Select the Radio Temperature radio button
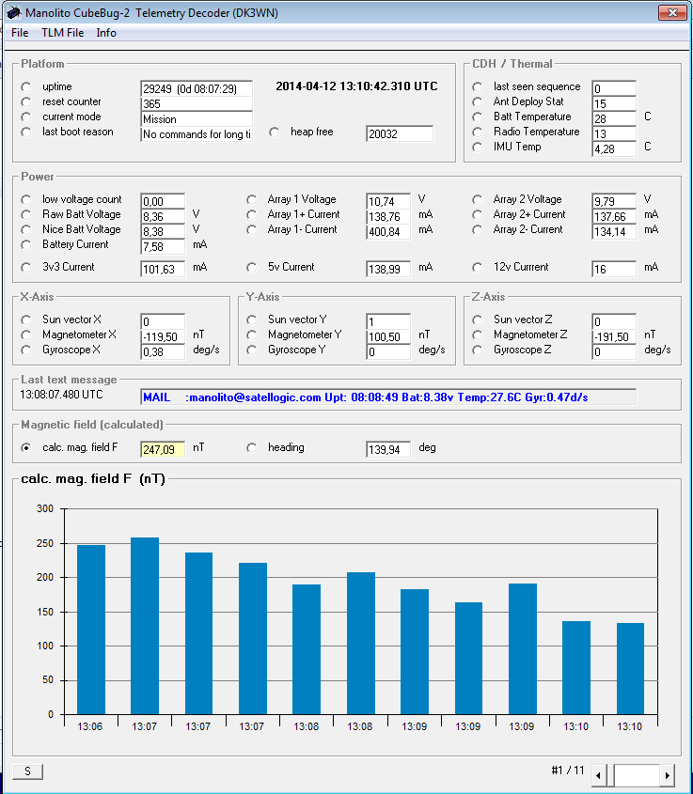Image resolution: width=693 pixels, height=794 pixels. click(x=477, y=132)
